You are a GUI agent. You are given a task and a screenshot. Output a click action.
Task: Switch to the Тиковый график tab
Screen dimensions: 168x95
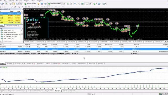[11, 26]
